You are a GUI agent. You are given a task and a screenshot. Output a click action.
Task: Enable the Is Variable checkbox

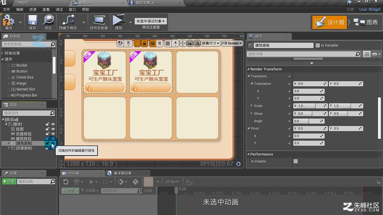pos(318,45)
